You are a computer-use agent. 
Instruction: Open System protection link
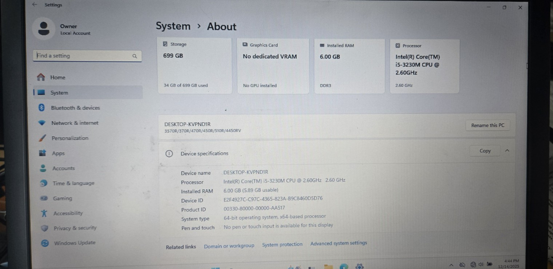(282, 245)
